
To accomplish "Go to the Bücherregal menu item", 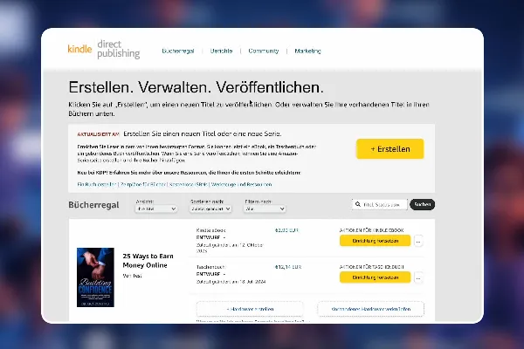I will pos(178,51).
